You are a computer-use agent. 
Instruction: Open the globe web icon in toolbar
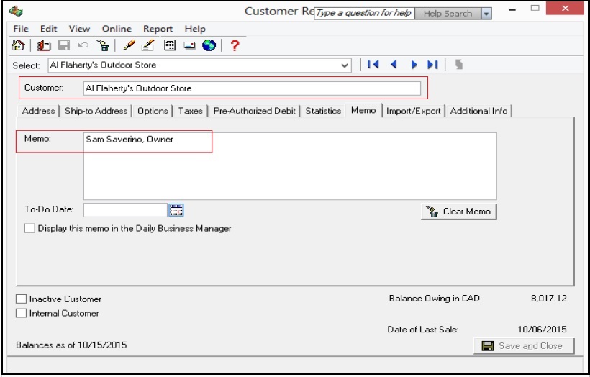coord(209,45)
